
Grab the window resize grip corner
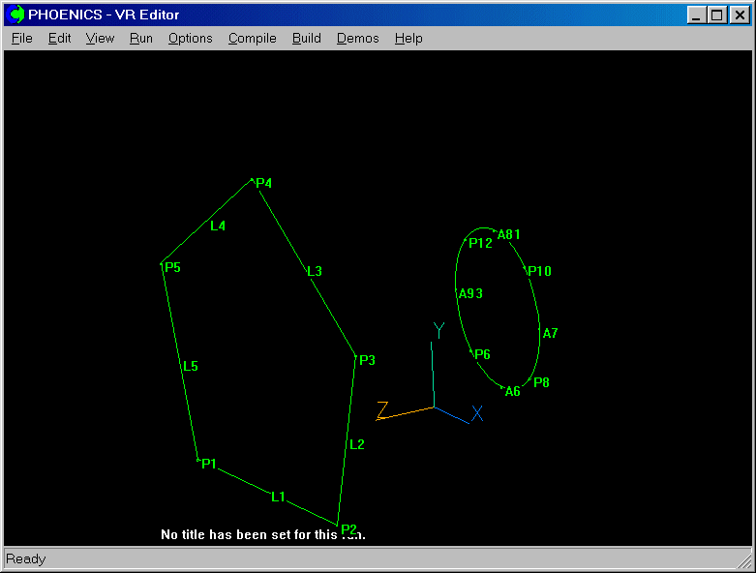tap(744, 561)
